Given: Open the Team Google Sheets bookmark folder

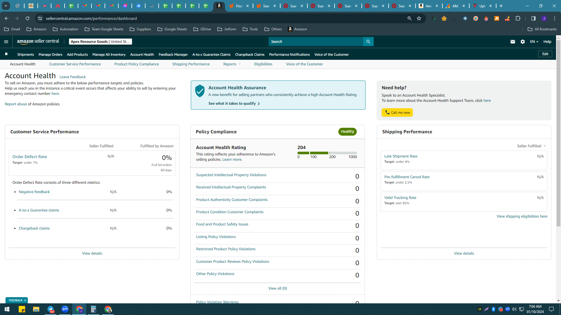Looking at the screenshot, I should (104, 29).
